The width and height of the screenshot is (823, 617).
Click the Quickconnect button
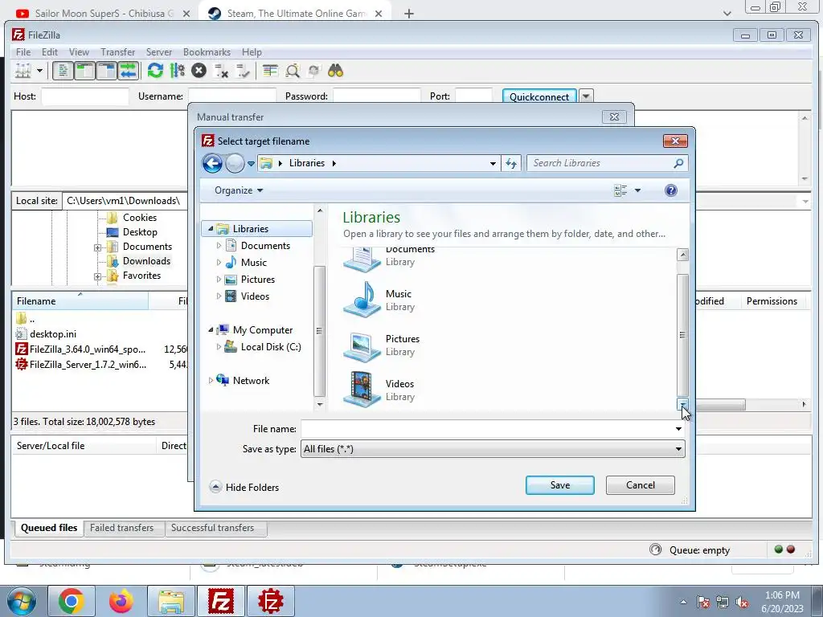click(539, 96)
